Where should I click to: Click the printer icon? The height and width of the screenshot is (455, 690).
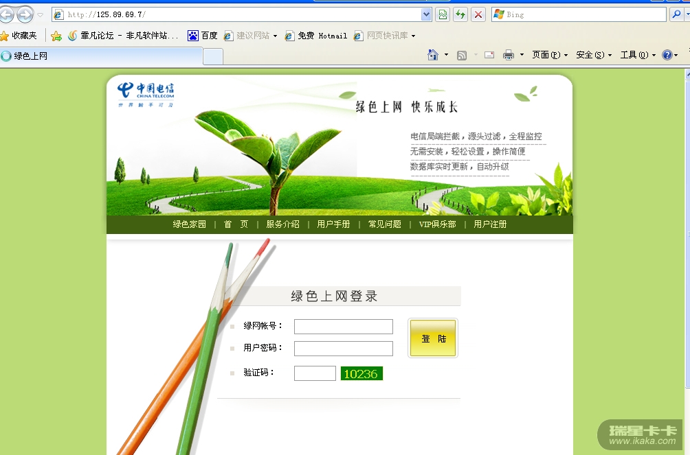coord(509,55)
